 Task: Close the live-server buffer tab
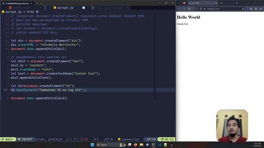pyautogui.click(x=128, y=8)
